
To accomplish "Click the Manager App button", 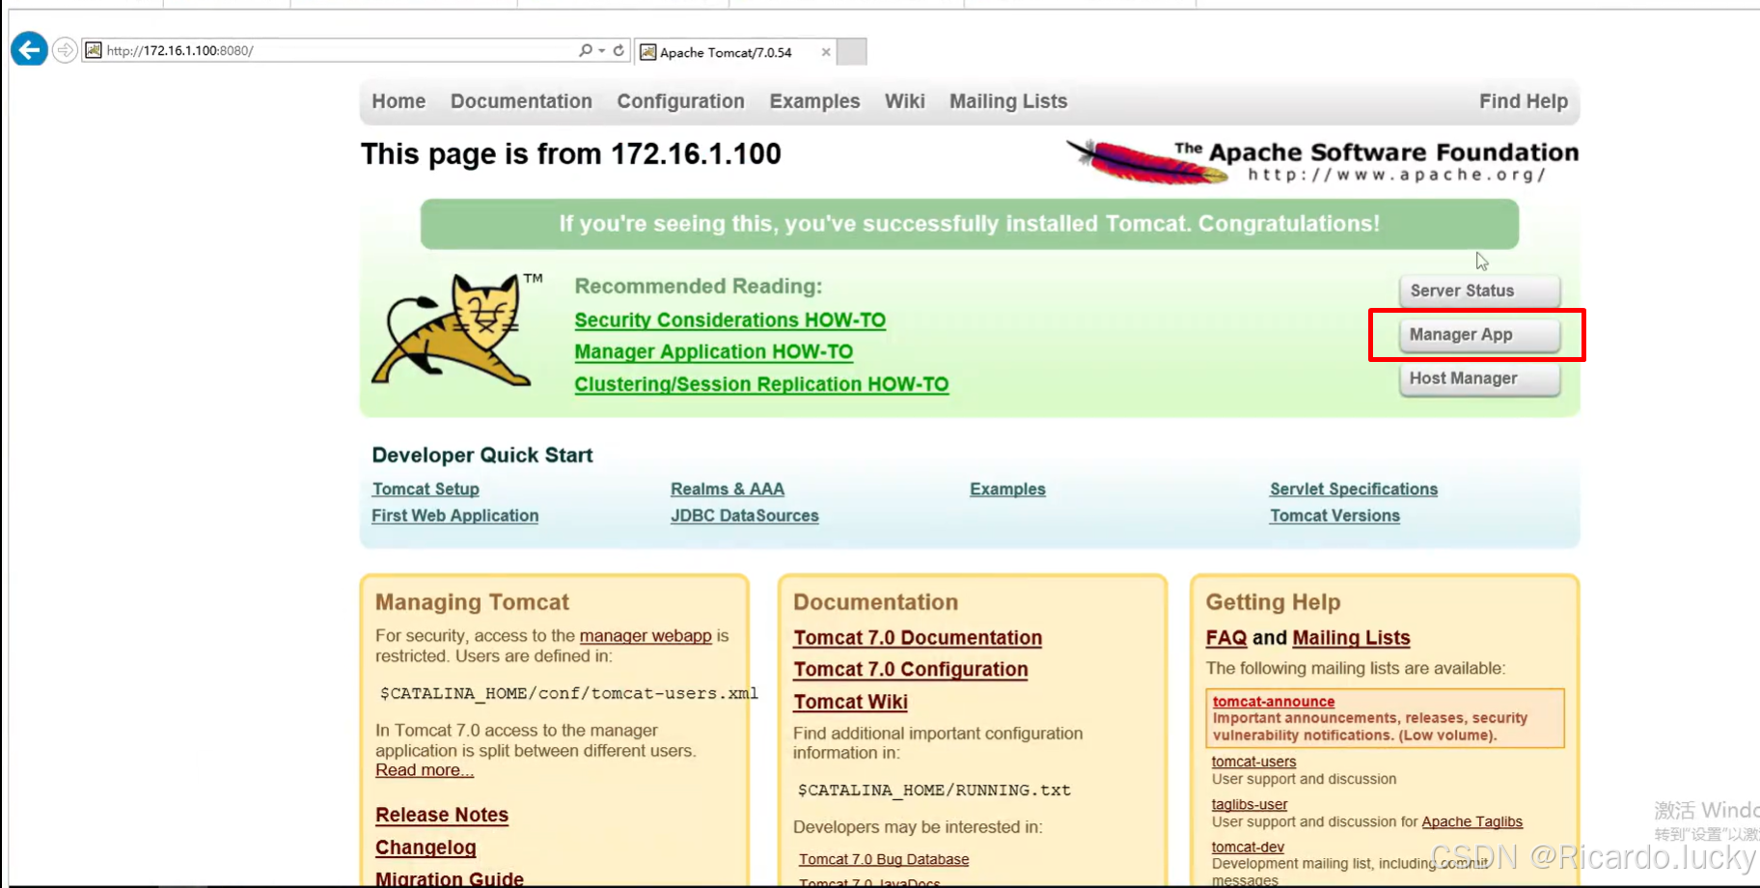I will [x=1479, y=335].
